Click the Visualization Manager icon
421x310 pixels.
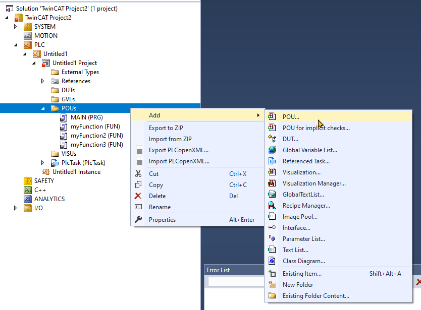(x=272, y=183)
